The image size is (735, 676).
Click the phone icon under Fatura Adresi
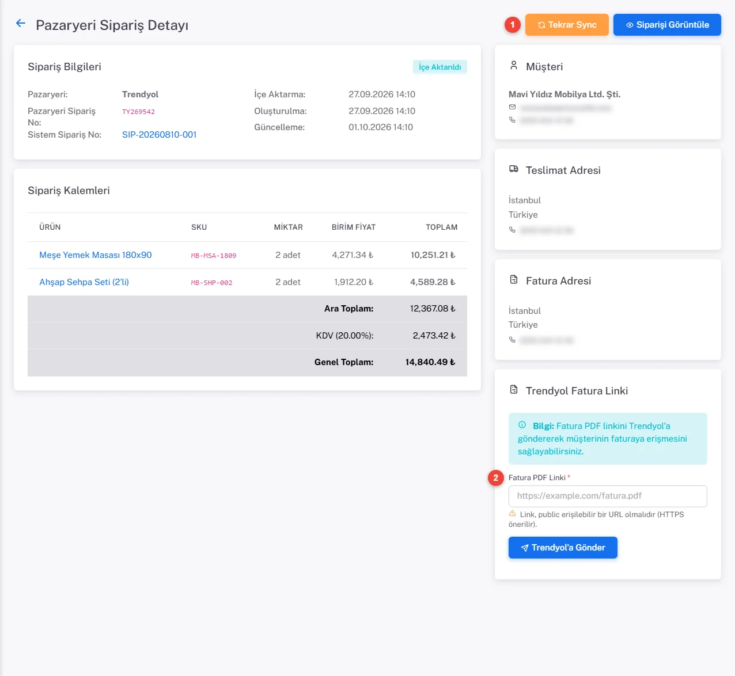coord(512,340)
